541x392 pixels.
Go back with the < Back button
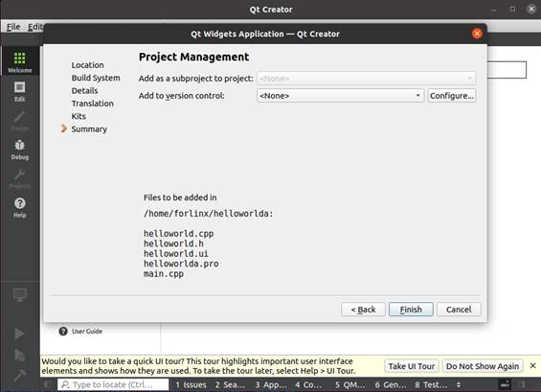tap(363, 310)
